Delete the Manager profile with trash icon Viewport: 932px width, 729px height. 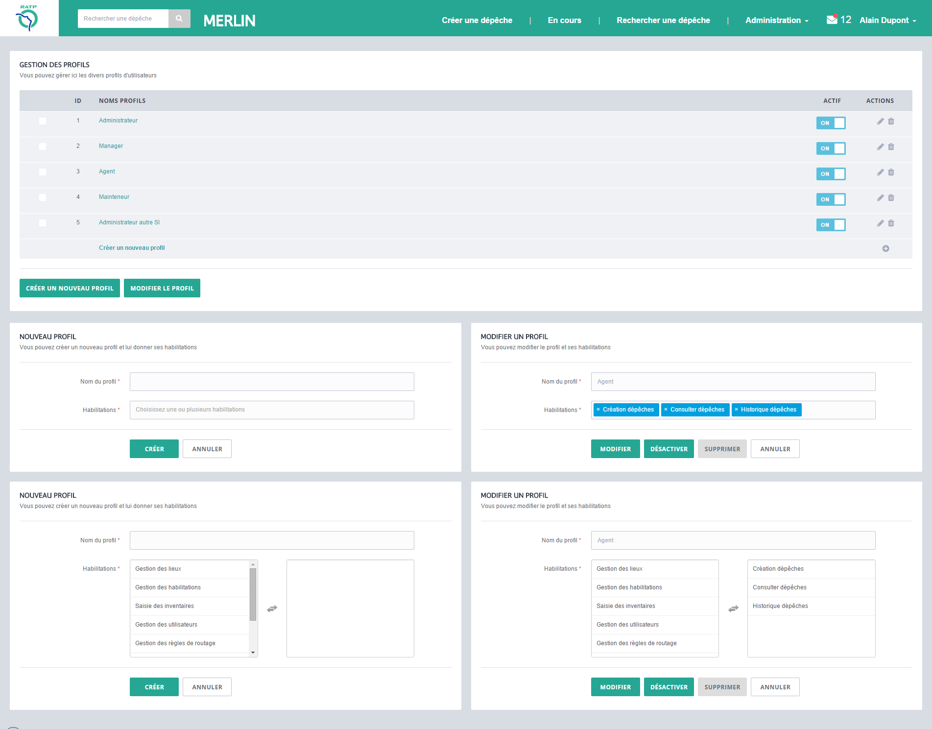click(891, 146)
